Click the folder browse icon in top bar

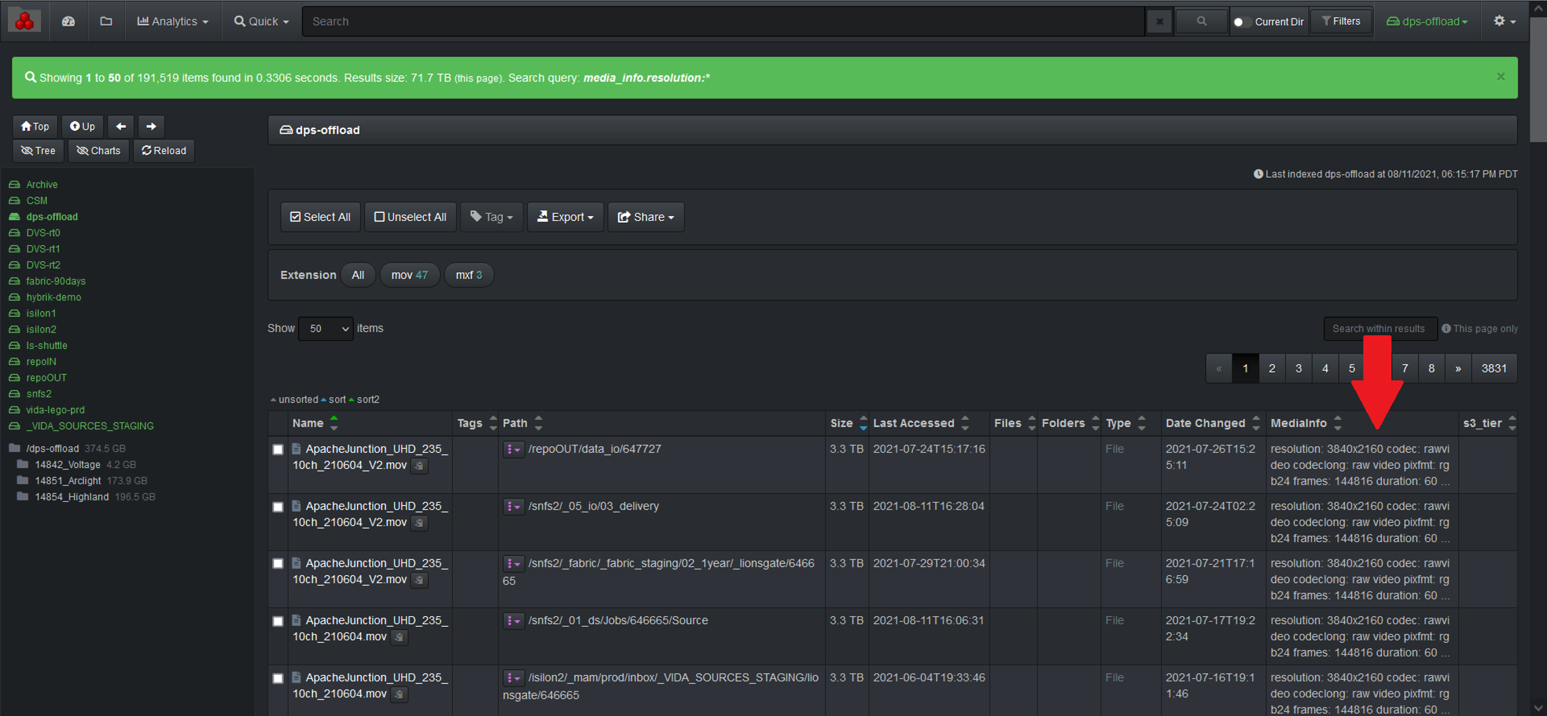[106, 21]
